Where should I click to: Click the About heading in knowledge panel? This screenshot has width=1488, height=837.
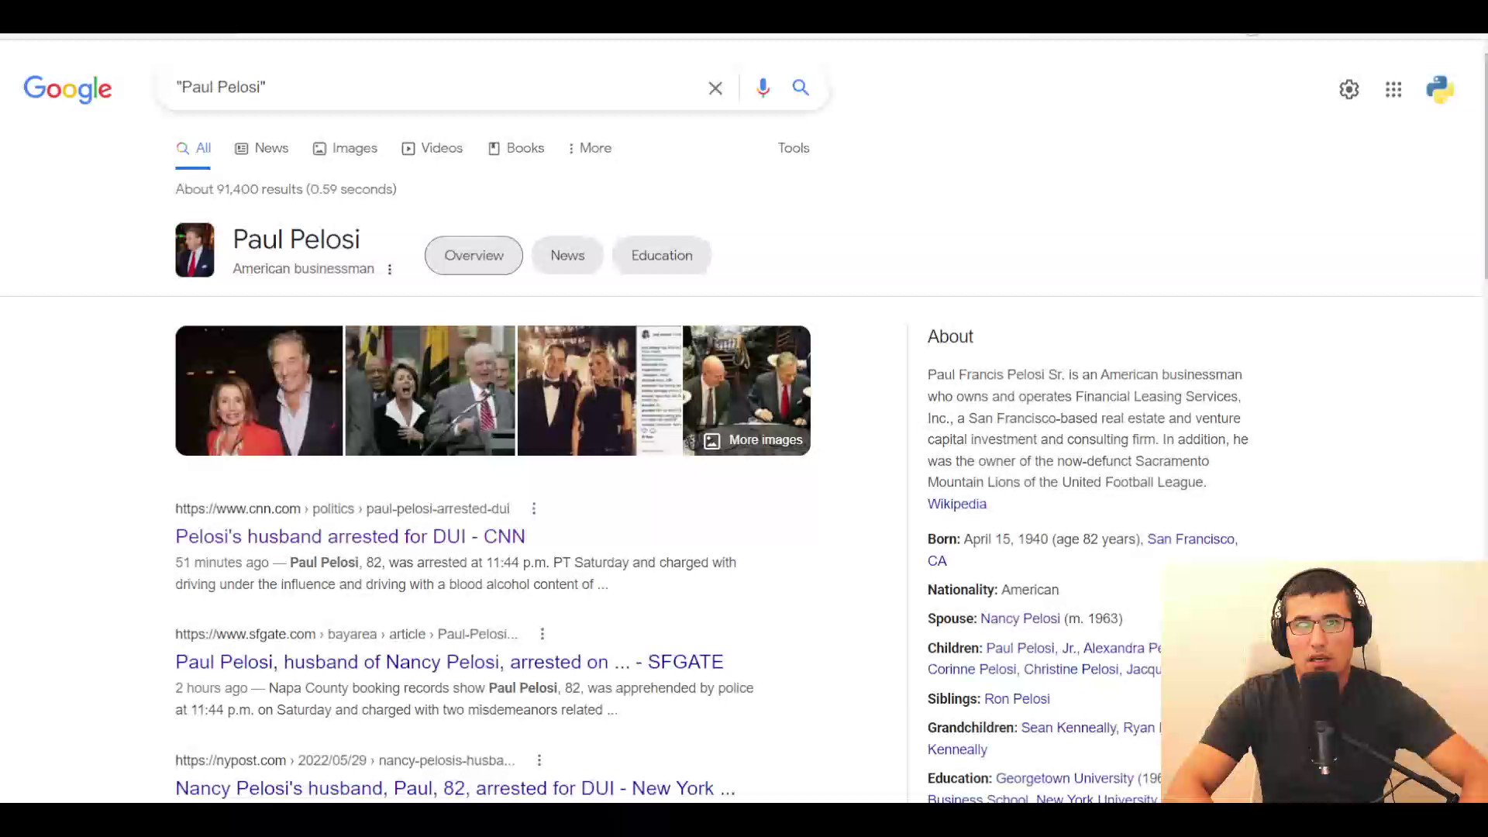pyautogui.click(x=950, y=336)
